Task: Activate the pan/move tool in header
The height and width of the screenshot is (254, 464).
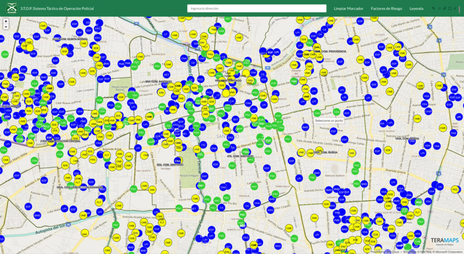Action: (x=439, y=8)
